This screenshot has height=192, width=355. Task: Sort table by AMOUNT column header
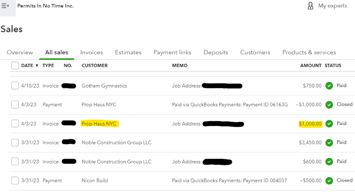tap(311, 66)
